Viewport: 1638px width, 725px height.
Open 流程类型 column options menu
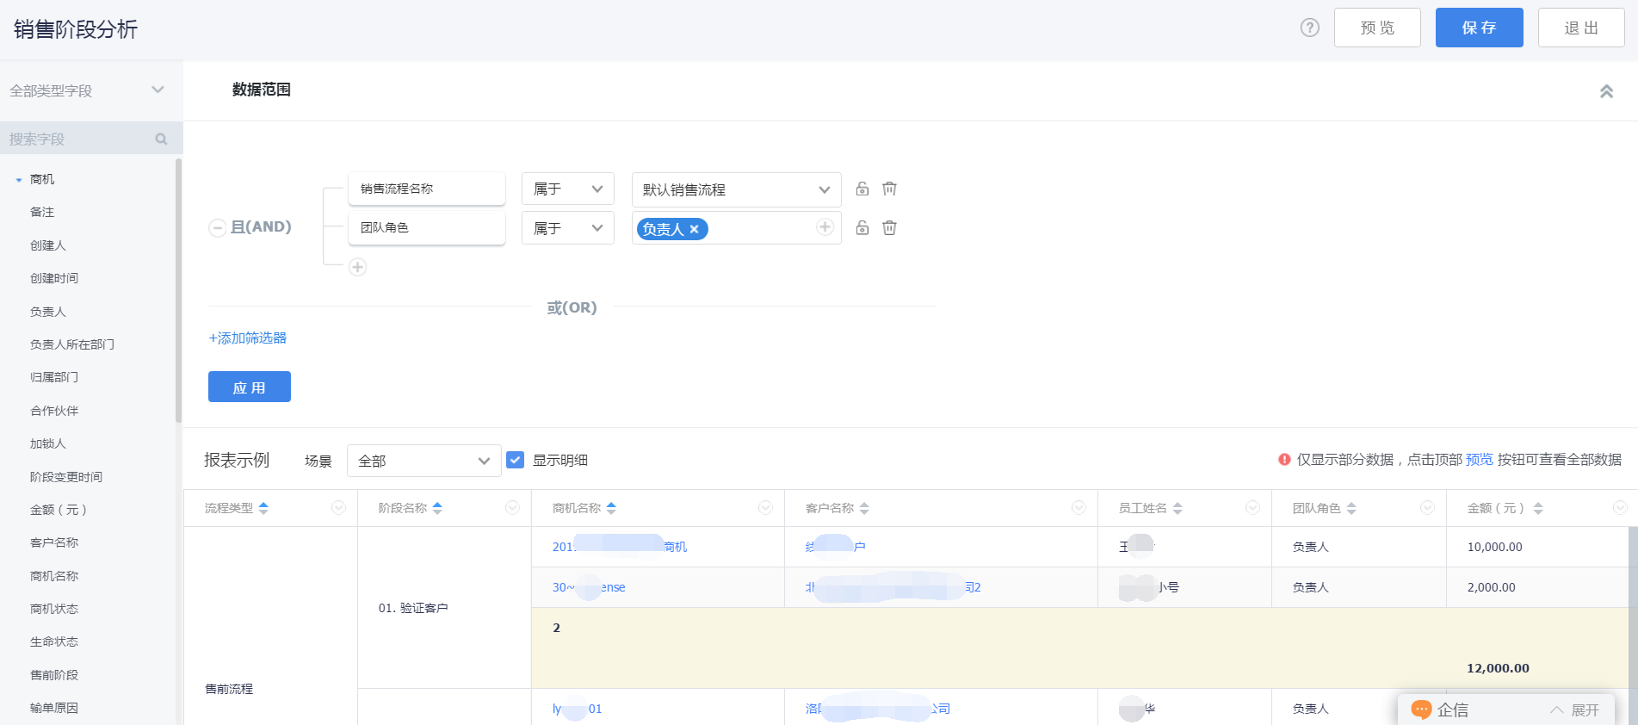338,507
